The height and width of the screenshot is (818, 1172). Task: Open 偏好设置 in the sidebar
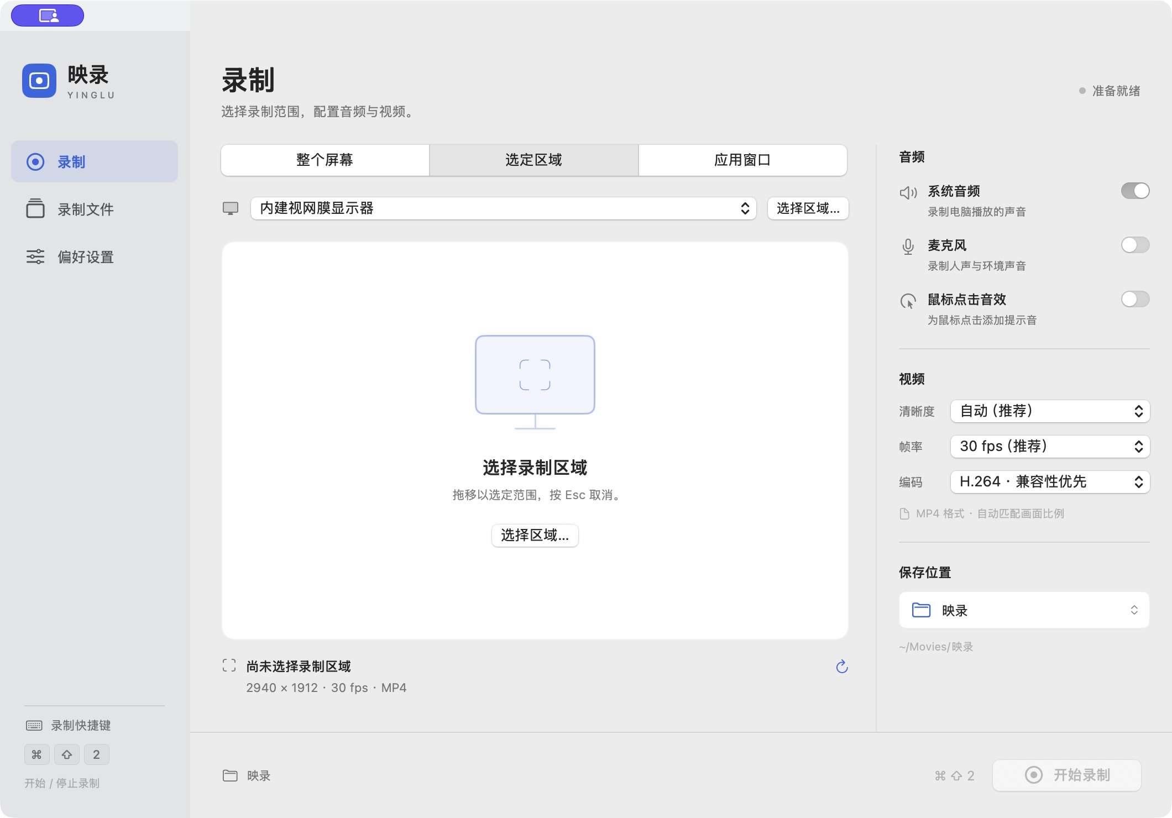95,256
